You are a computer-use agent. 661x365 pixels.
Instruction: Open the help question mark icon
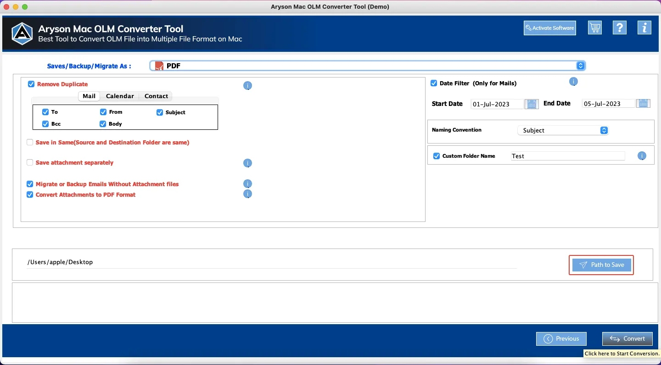pos(620,28)
